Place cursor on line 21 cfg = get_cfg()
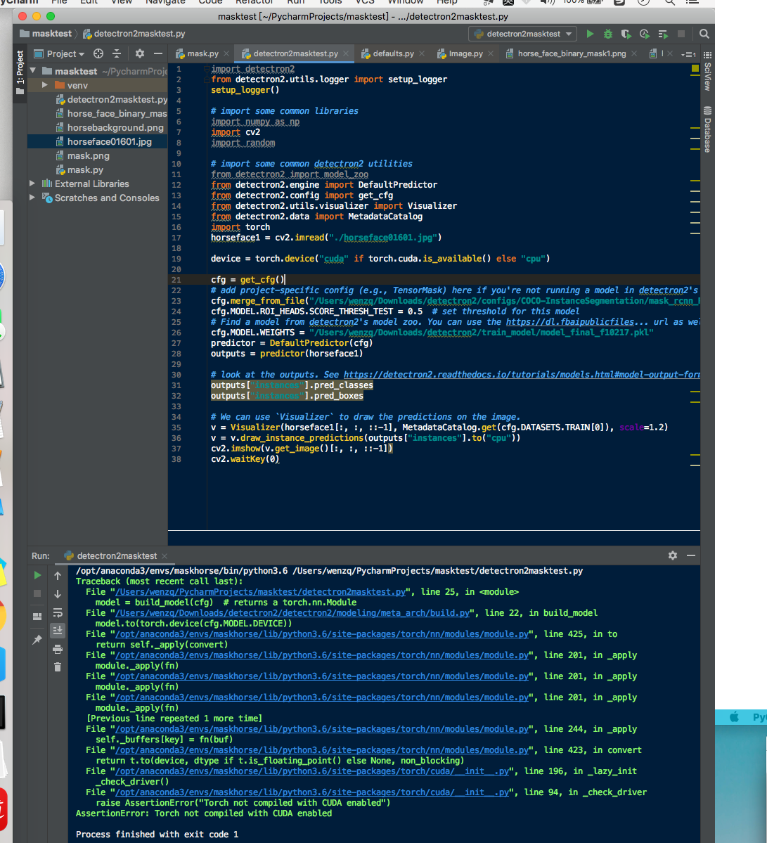Image resolution: width=767 pixels, height=843 pixels. (247, 280)
